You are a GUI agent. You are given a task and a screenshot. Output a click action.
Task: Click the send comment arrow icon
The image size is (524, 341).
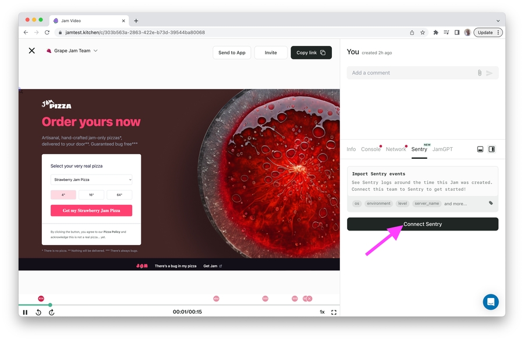(489, 73)
